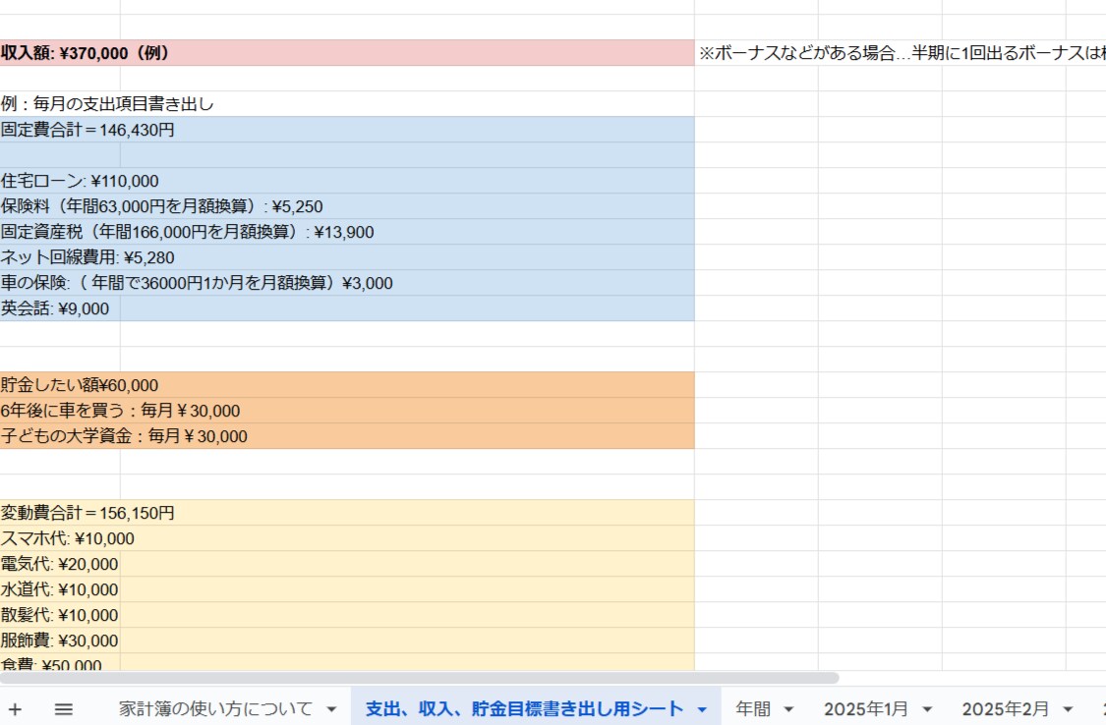The height and width of the screenshot is (725, 1106).
Task: Select cell 電気代: ¥20,000
Action: pyautogui.click(x=60, y=564)
